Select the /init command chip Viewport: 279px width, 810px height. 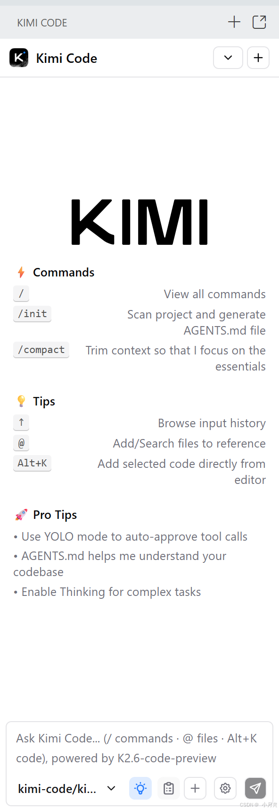[32, 314]
